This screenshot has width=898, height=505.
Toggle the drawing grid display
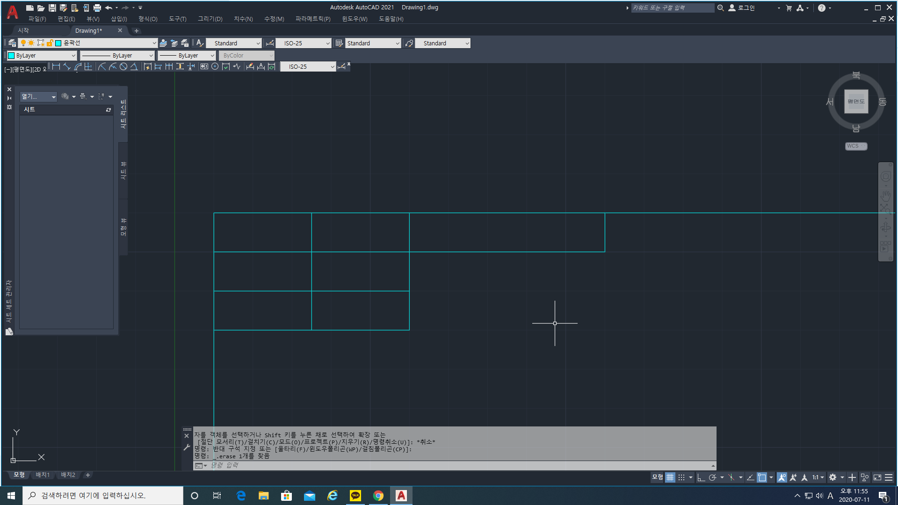point(670,477)
